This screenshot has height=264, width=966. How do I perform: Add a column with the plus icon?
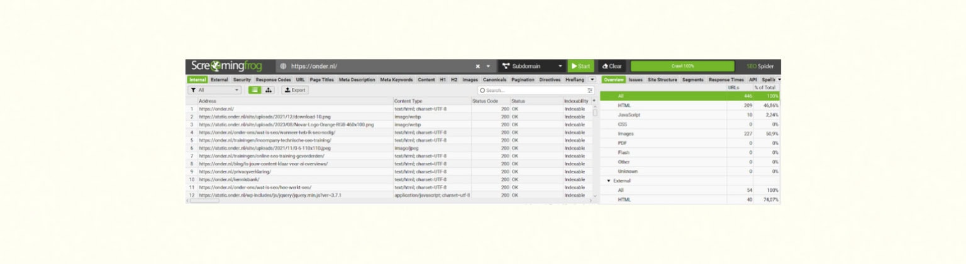[x=594, y=101]
